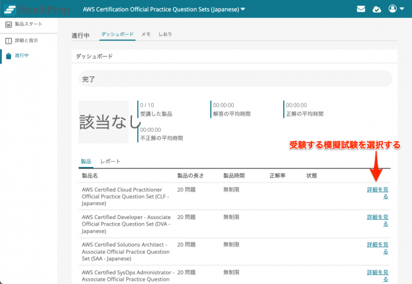The width and height of the screenshot is (412, 284).
Task: Click the 解答の平均時間 stat
Action: coord(232,110)
